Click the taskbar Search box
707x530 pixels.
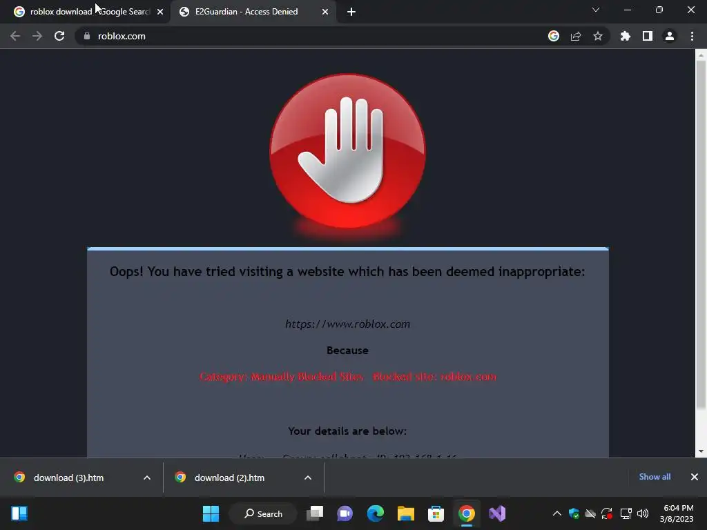(x=263, y=513)
